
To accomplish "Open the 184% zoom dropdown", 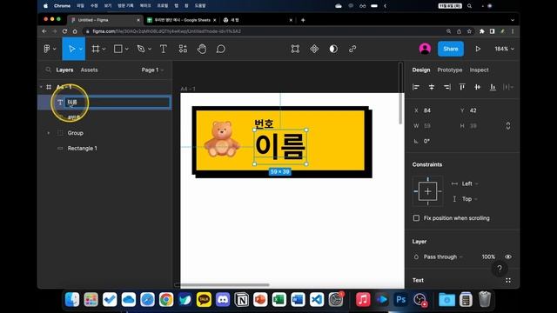I will 504,49.
